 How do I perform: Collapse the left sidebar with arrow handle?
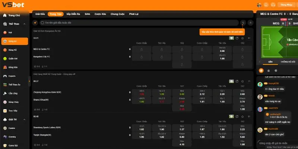29,81
